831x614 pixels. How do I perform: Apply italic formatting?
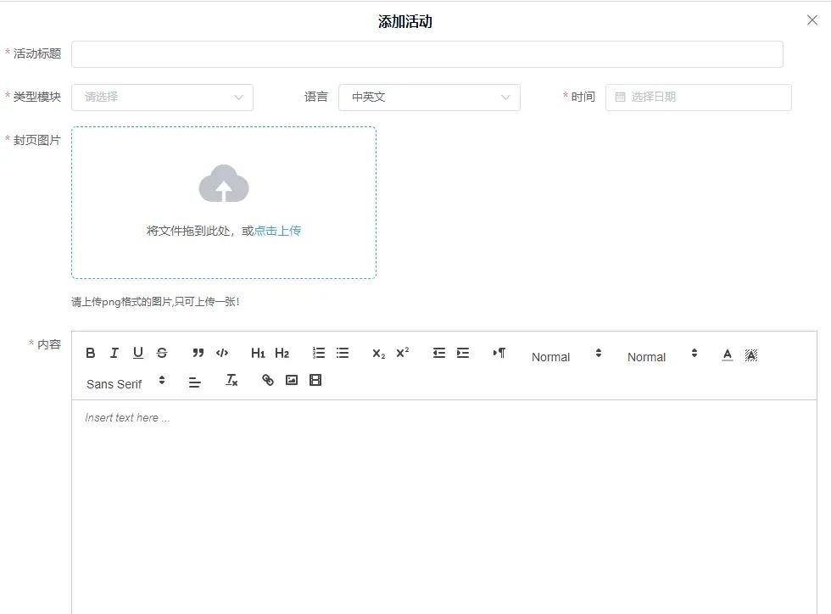pos(114,353)
